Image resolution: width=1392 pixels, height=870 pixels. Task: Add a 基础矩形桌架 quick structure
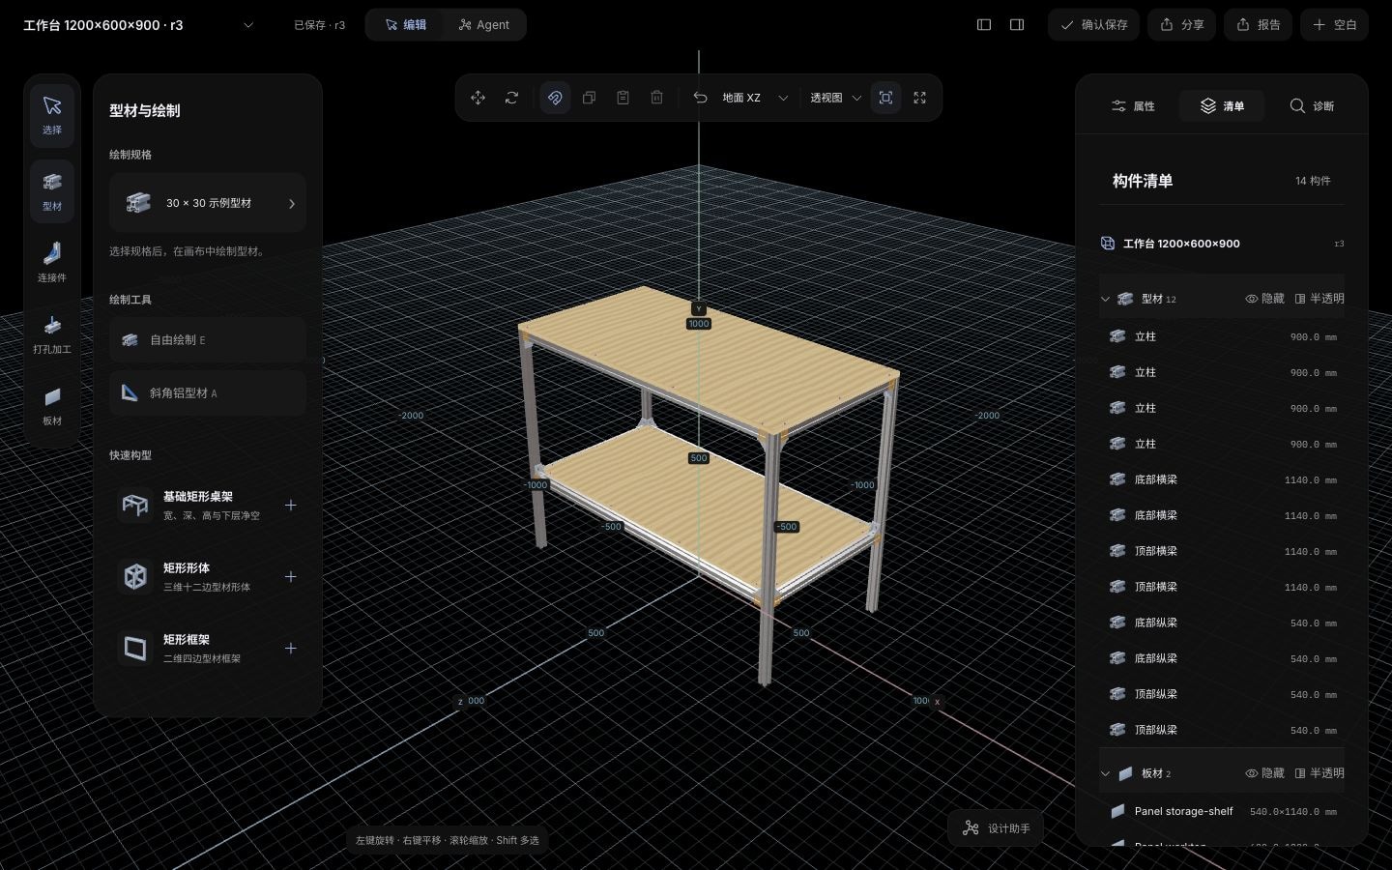(x=290, y=506)
